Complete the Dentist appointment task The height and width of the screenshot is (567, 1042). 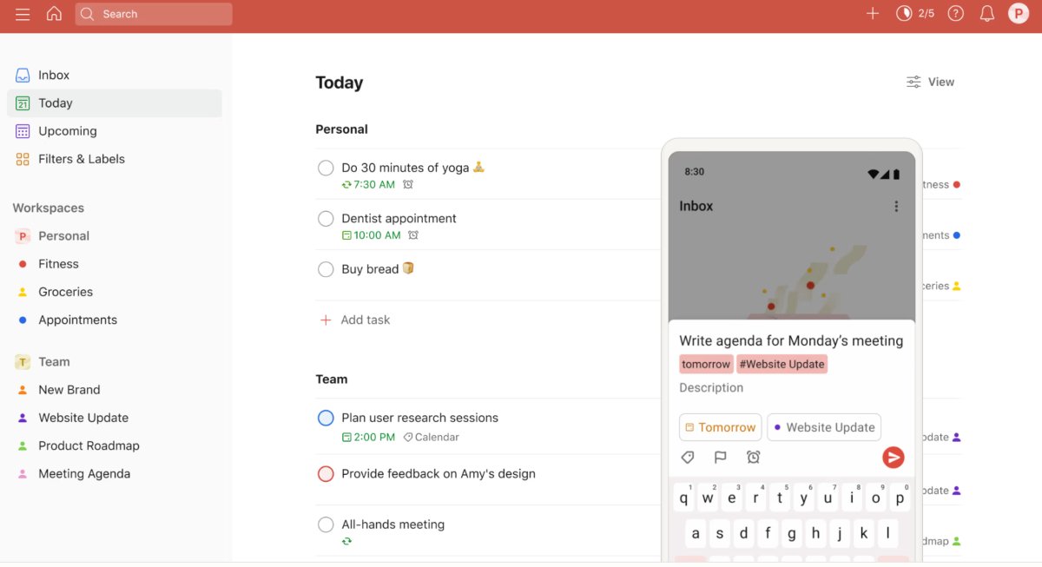click(326, 218)
